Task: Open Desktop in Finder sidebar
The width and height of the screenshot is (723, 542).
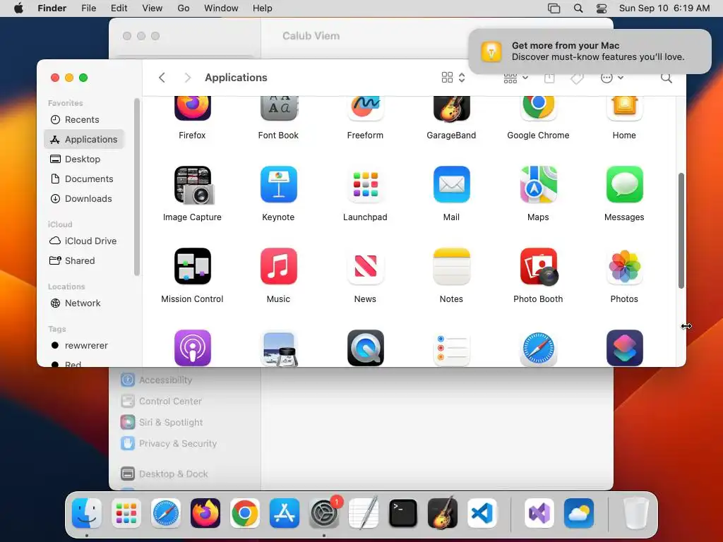Action: pyautogui.click(x=84, y=159)
